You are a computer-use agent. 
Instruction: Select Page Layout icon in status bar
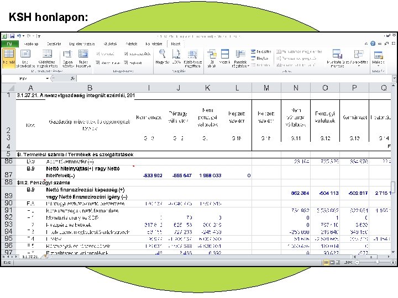coord(332,263)
